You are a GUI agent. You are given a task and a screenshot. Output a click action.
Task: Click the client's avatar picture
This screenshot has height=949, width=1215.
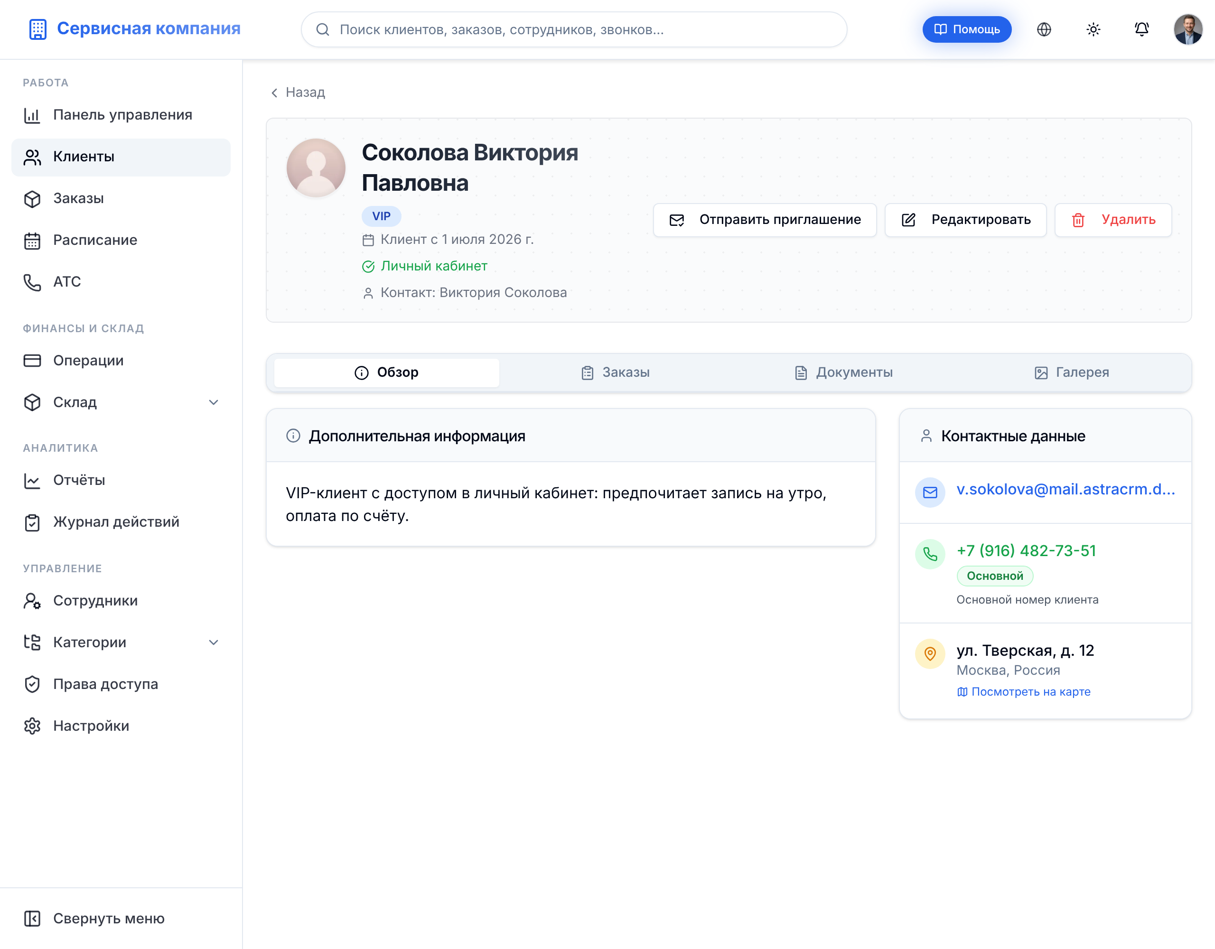pyautogui.click(x=316, y=168)
